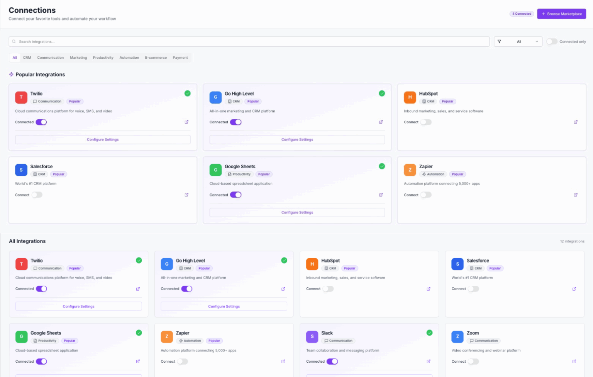Viewport: 593px width, 377px height.
Task: Open Twilio external link icon in All Integrations
Action: (138, 289)
